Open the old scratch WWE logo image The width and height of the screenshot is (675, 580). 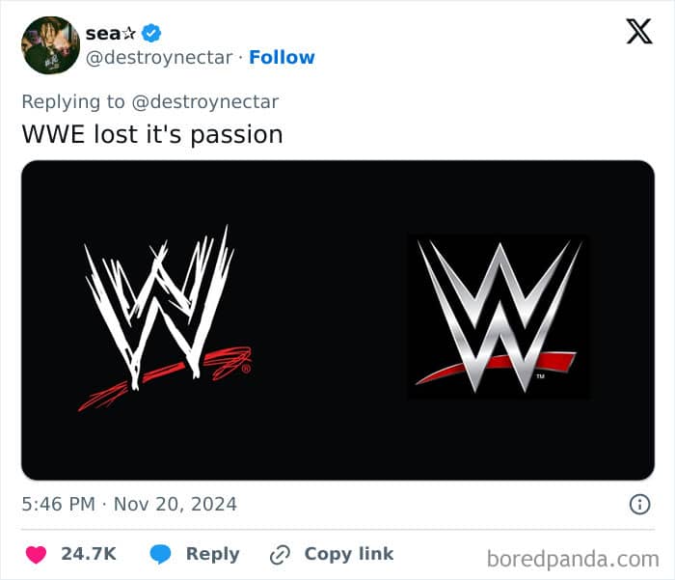point(165,318)
